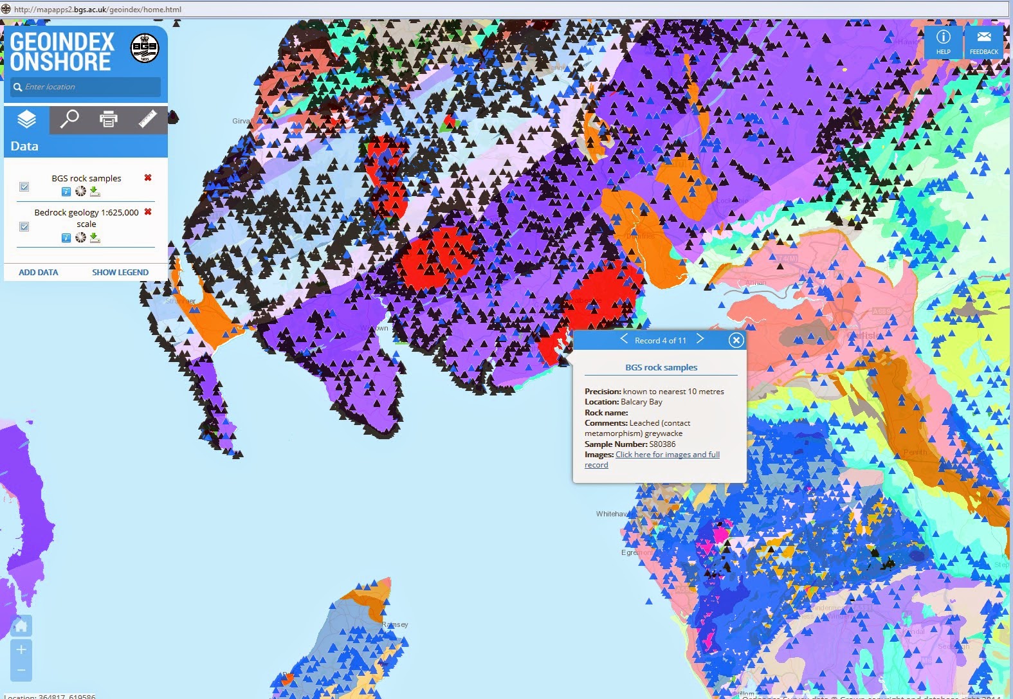Go to next record in popup
This screenshot has height=699, width=1013.
[x=700, y=339]
